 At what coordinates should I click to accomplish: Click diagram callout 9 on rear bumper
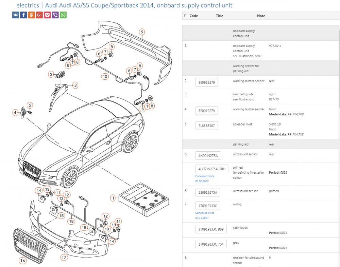[x=142, y=32]
